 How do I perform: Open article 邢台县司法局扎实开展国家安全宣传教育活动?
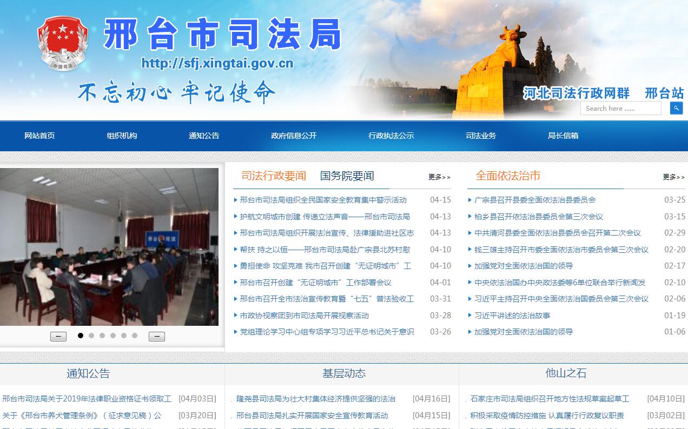click(x=312, y=415)
